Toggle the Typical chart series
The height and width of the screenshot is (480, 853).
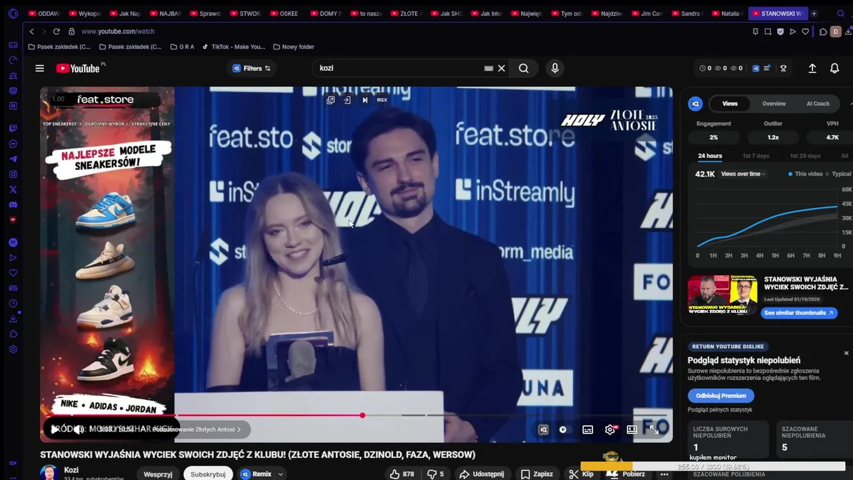click(x=838, y=174)
